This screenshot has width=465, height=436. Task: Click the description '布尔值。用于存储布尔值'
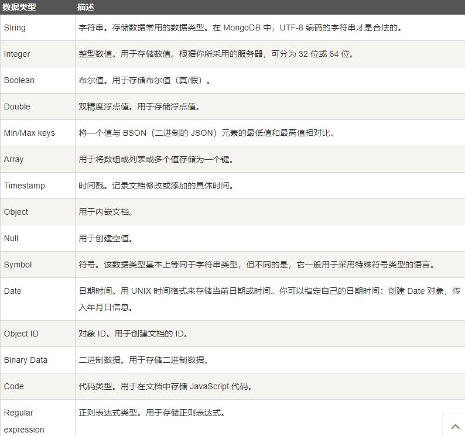[145, 80]
